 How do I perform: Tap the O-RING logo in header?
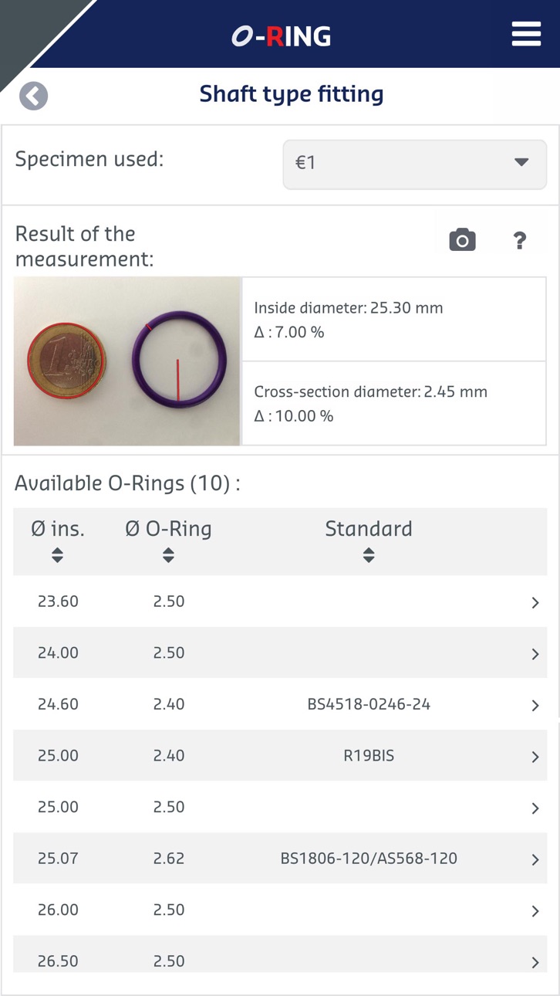coord(281,36)
